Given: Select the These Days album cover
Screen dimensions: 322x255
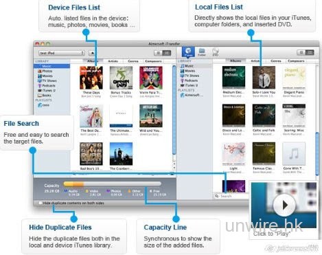Looking at the screenshot, I should (x=91, y=78).
